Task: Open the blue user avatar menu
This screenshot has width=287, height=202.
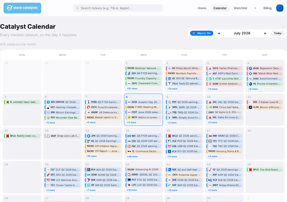Action: (279, 8)
